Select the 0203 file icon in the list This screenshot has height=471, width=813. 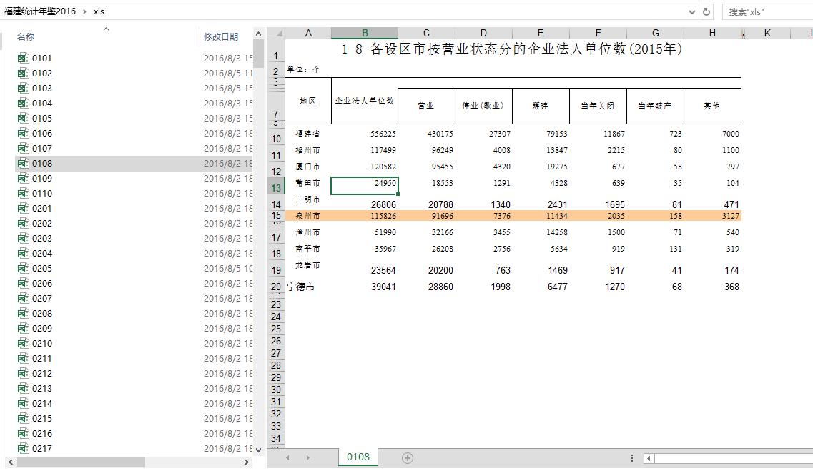[23, 239]
